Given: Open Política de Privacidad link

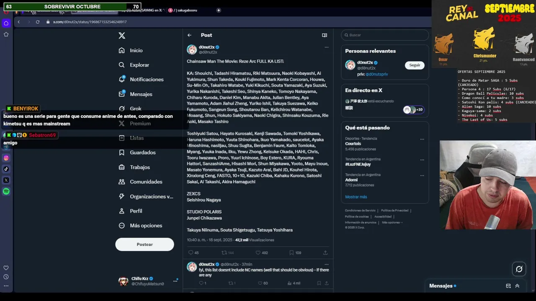Looking at the screenshot, I should (x=394, y=210).
